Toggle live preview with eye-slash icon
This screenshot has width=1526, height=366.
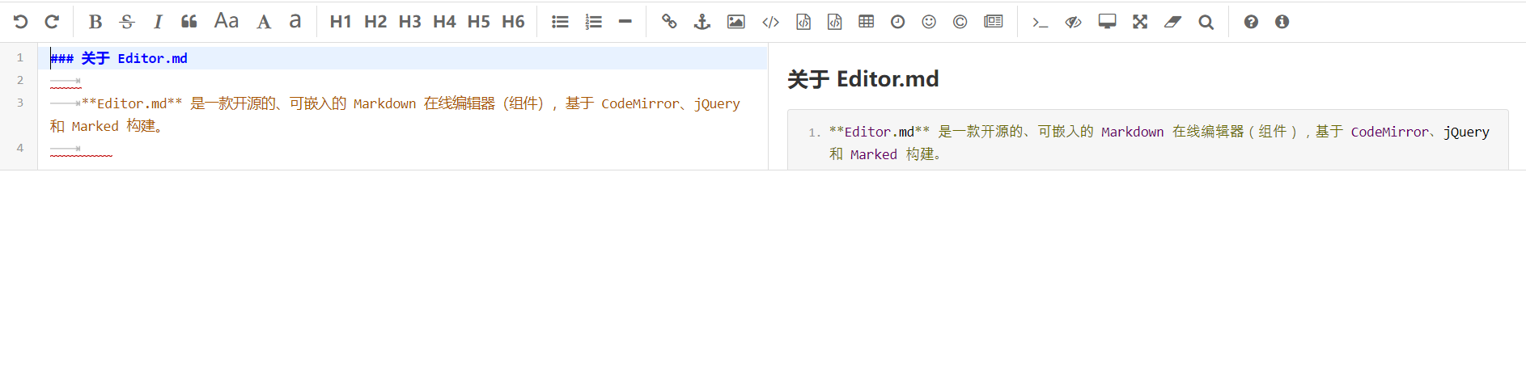[1074, 22]
